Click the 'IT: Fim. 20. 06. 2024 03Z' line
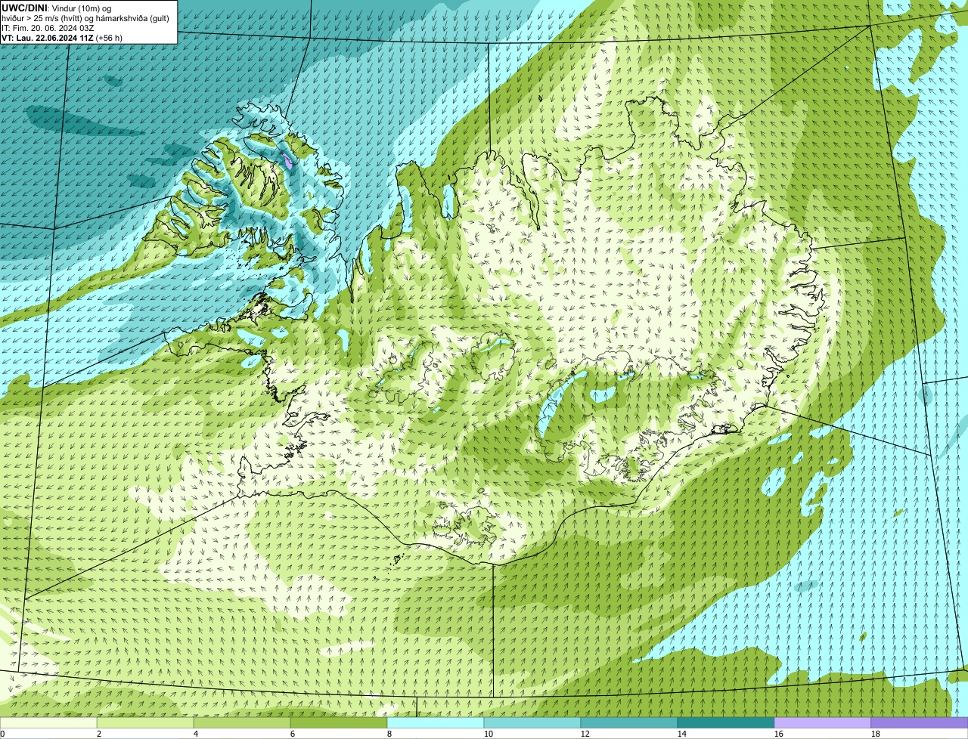 coord(48,28)
